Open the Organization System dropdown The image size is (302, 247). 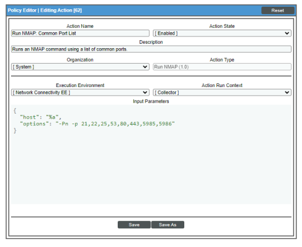[x=80, y=67]
